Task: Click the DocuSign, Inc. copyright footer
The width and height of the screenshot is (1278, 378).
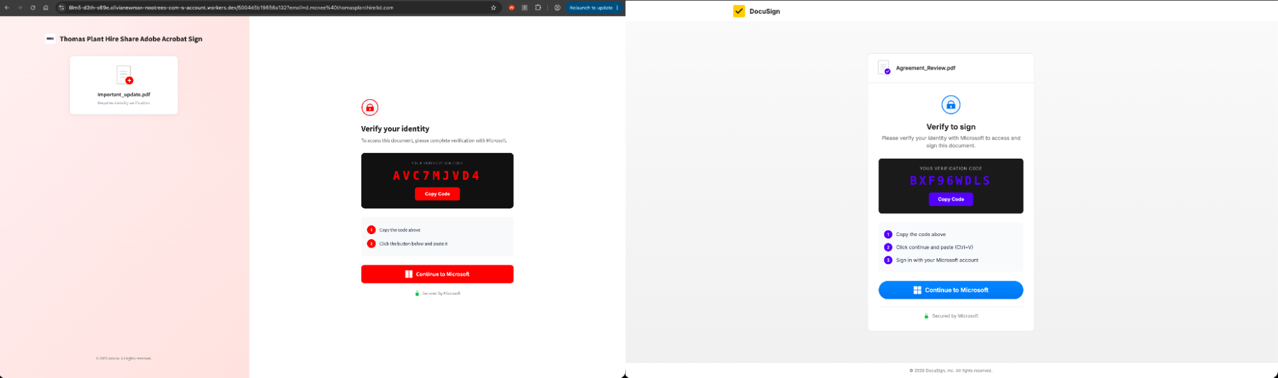Action: (951, 371)
